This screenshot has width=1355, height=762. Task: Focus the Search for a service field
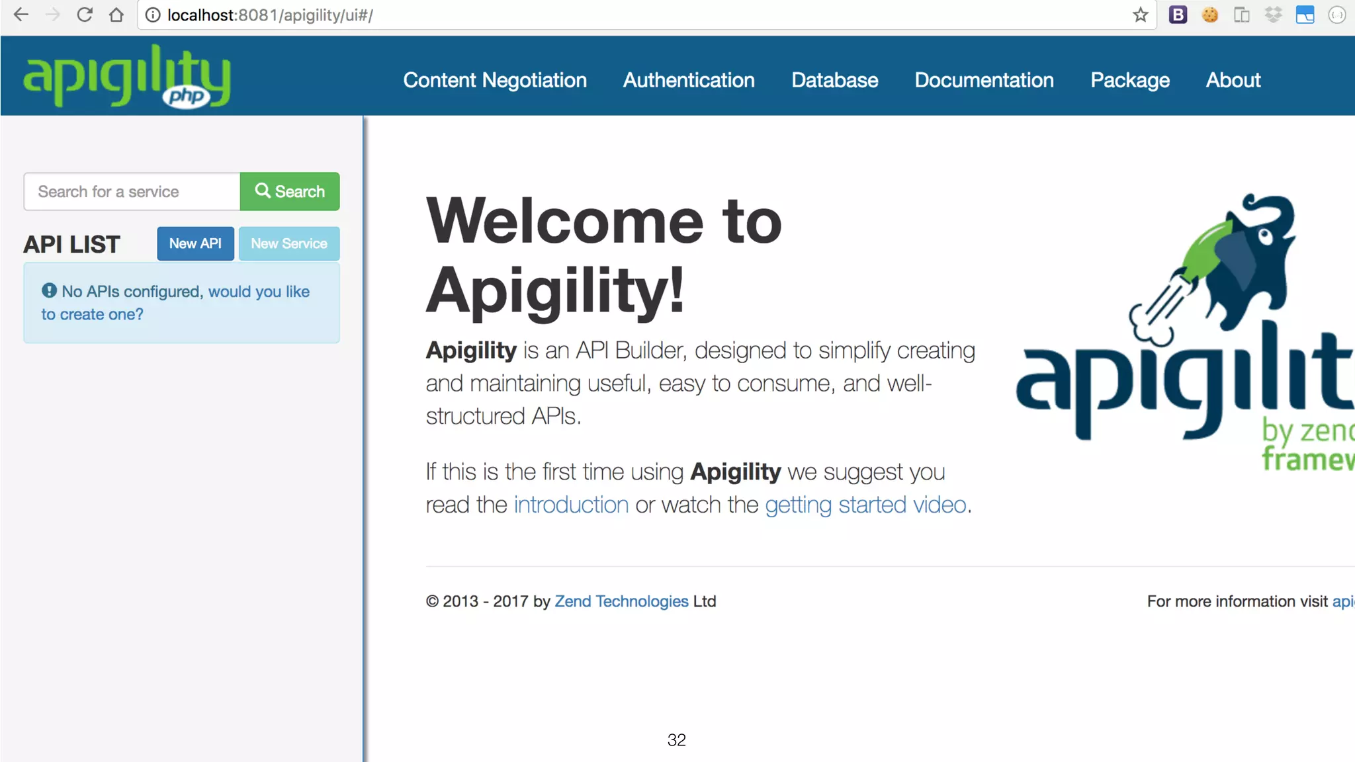tap(132, 192)
